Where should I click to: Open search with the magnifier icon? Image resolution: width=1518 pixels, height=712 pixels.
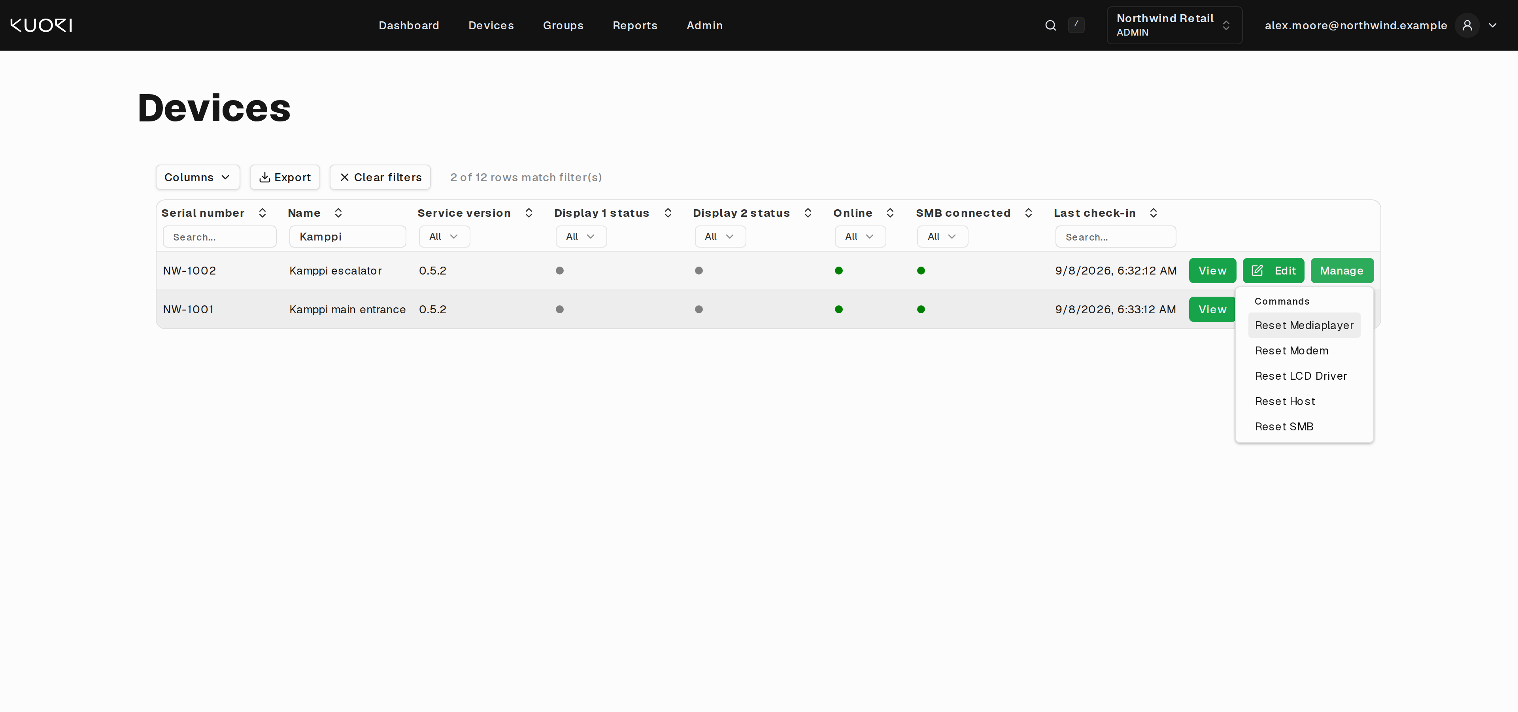click(x=1050, y=25)
